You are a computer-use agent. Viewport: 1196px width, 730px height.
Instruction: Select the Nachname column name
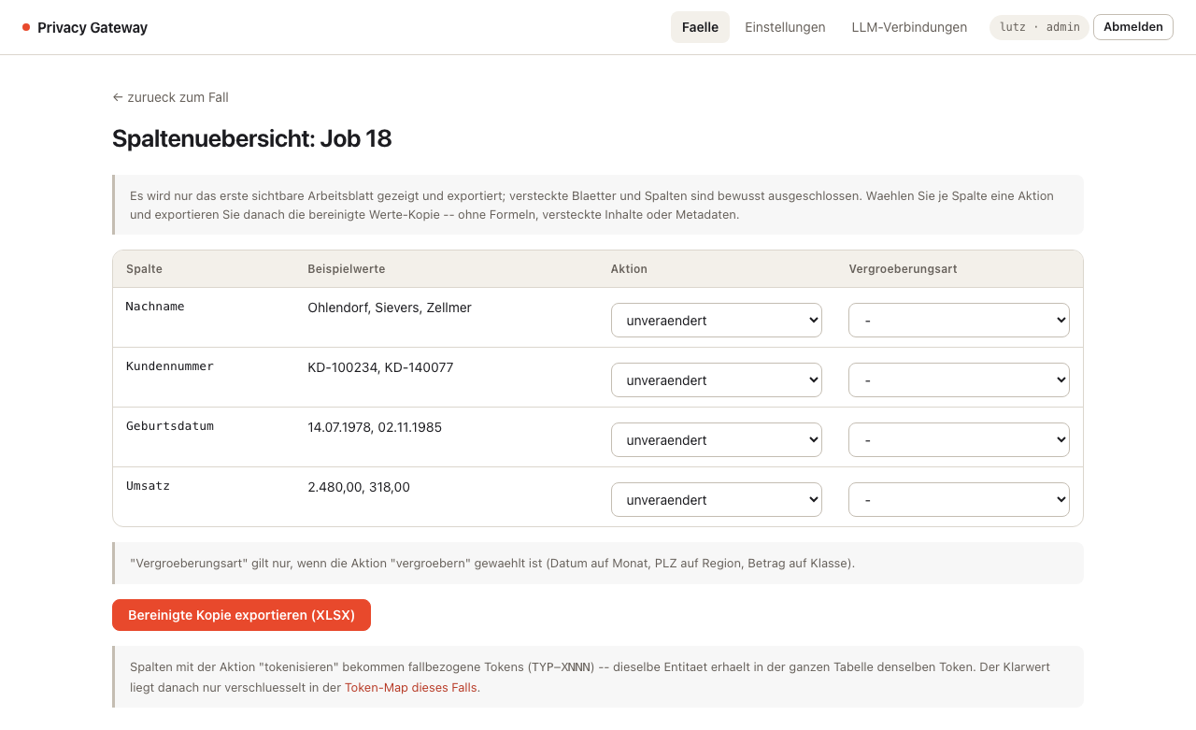point(155,307)
